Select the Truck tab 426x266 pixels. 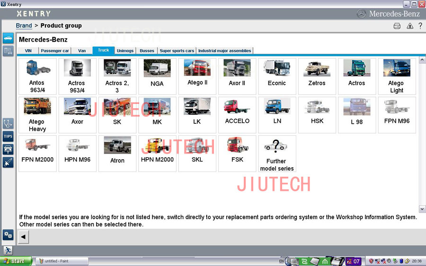point(104,50)
